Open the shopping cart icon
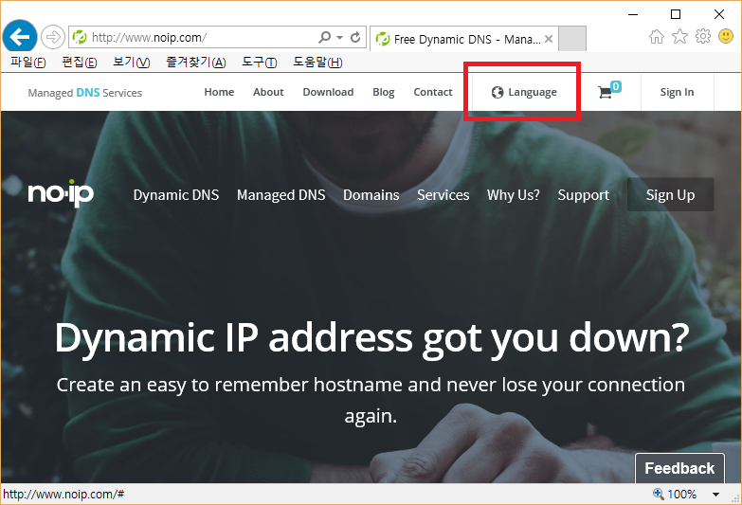The width and height of the screenshot is (742, 505). [606, 92]
